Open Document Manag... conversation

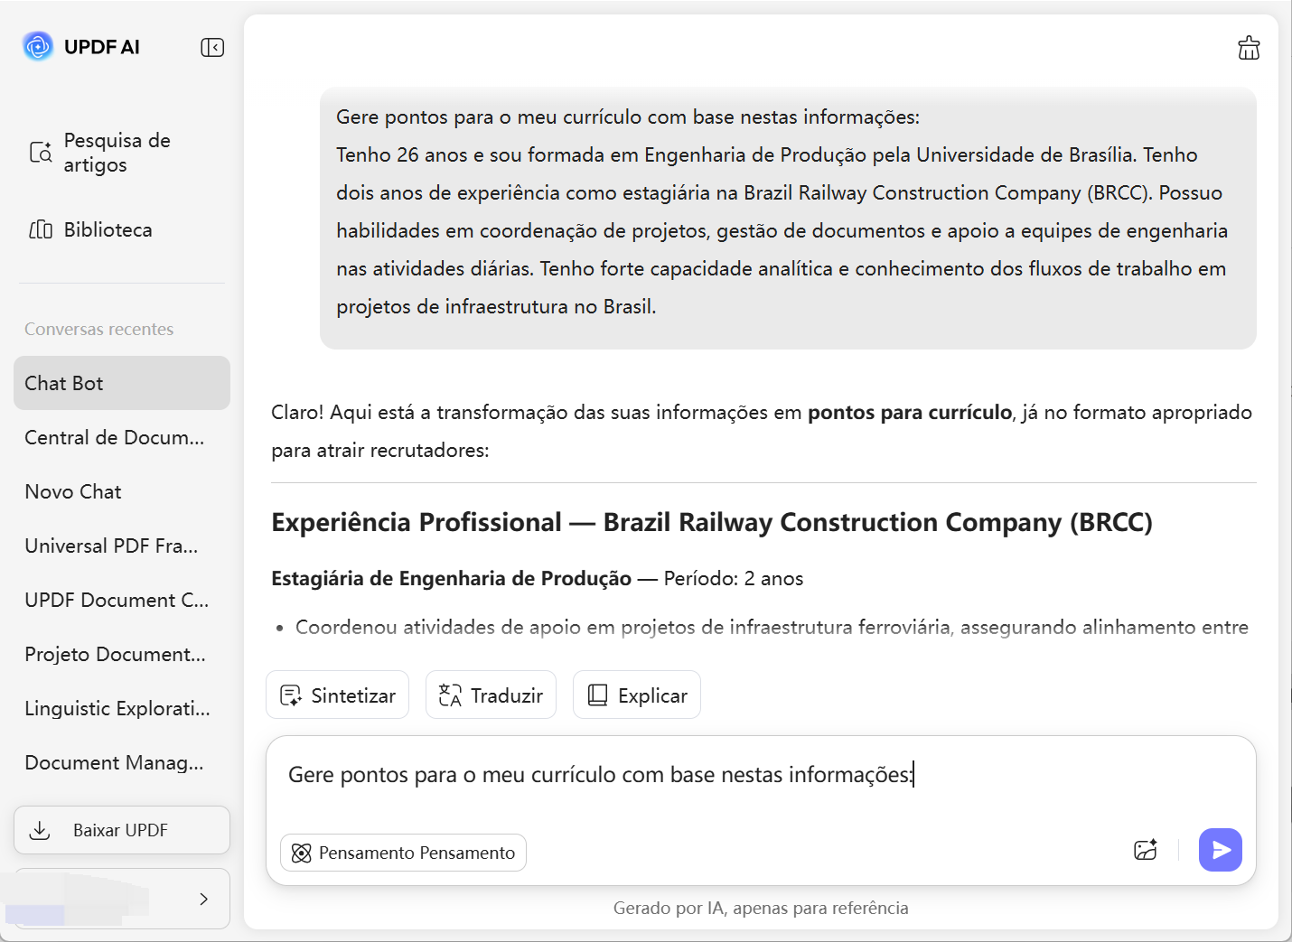(114, 762)
